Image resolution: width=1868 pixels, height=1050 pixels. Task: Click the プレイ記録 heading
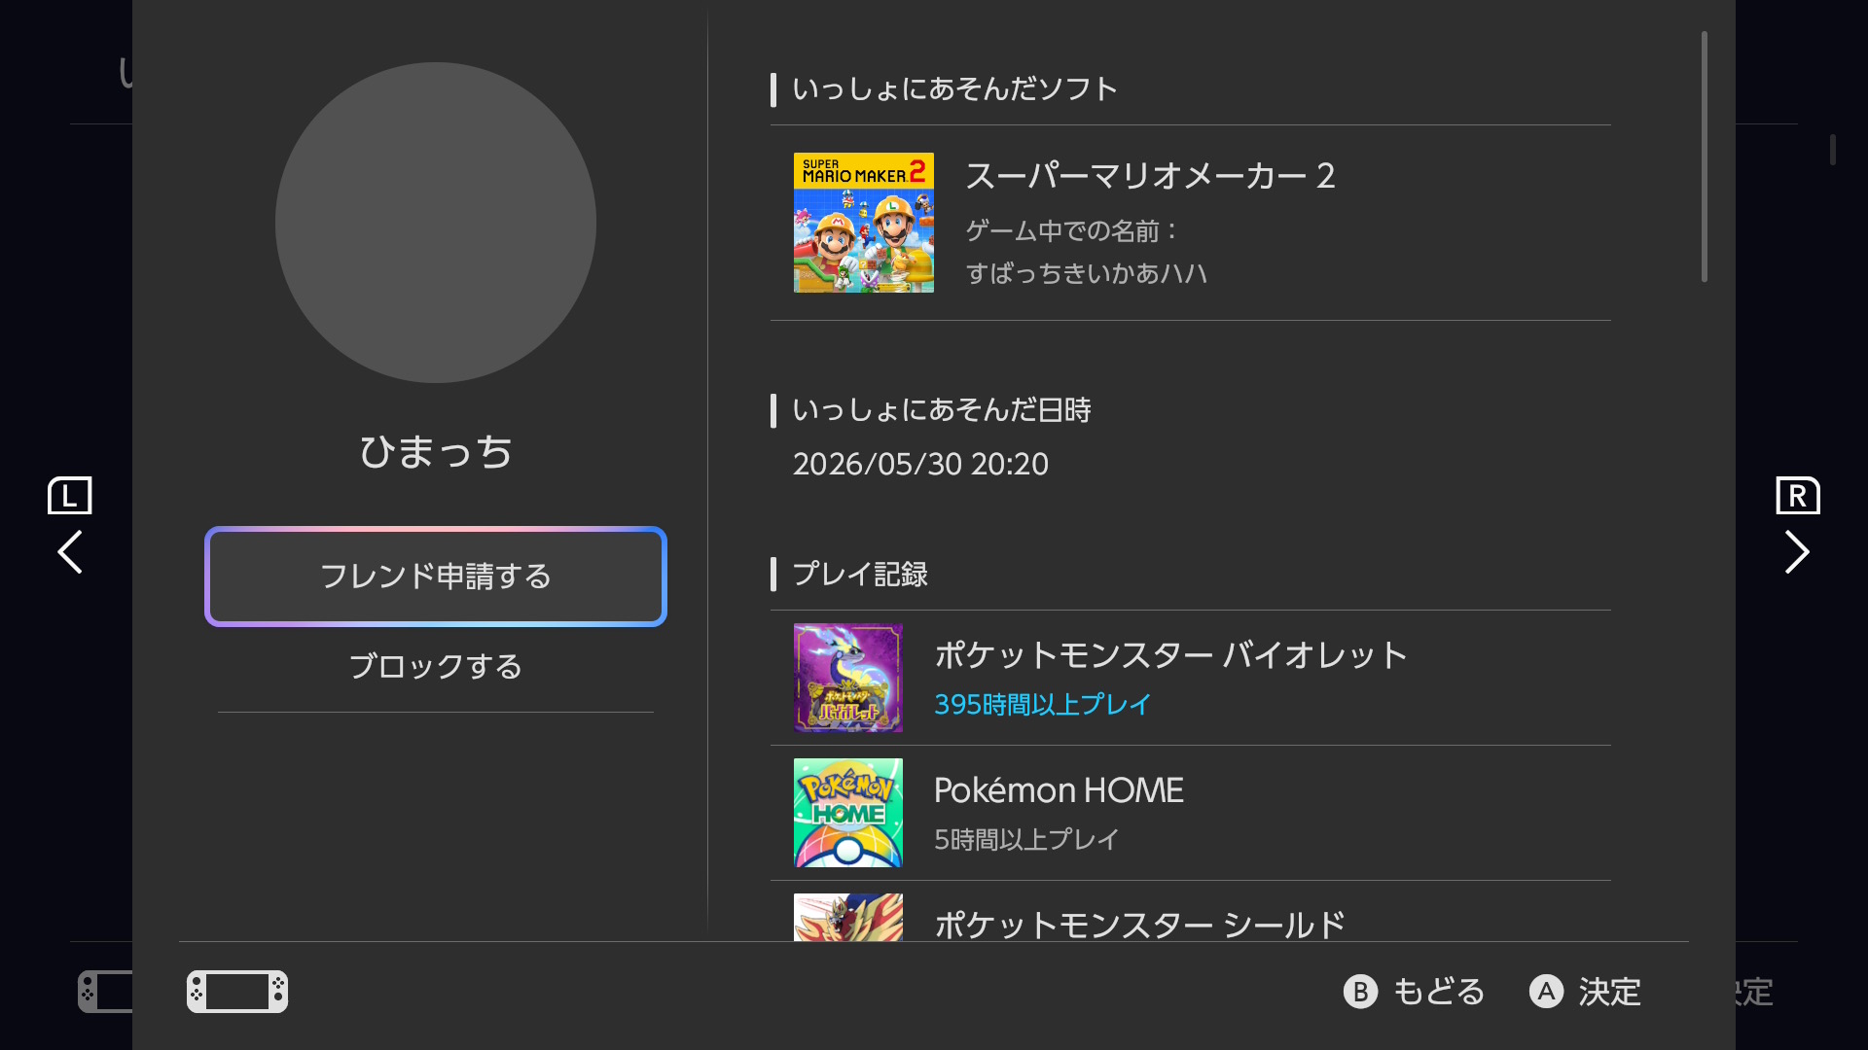860,575
